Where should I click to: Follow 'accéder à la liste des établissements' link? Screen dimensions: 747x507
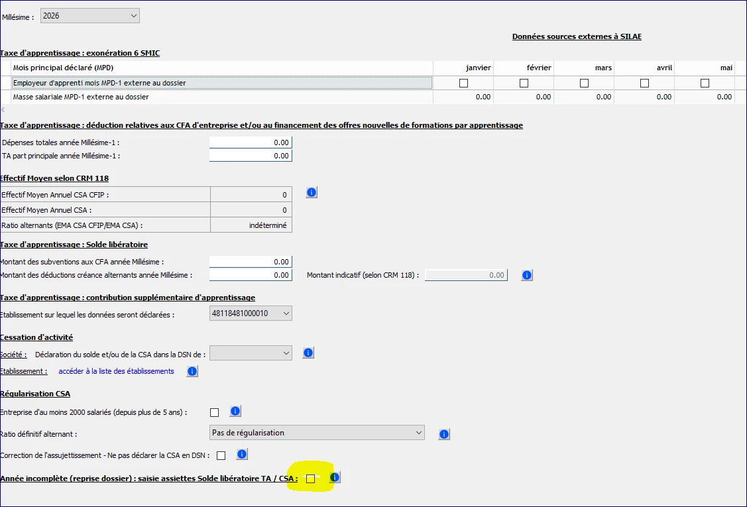(116, 371)
